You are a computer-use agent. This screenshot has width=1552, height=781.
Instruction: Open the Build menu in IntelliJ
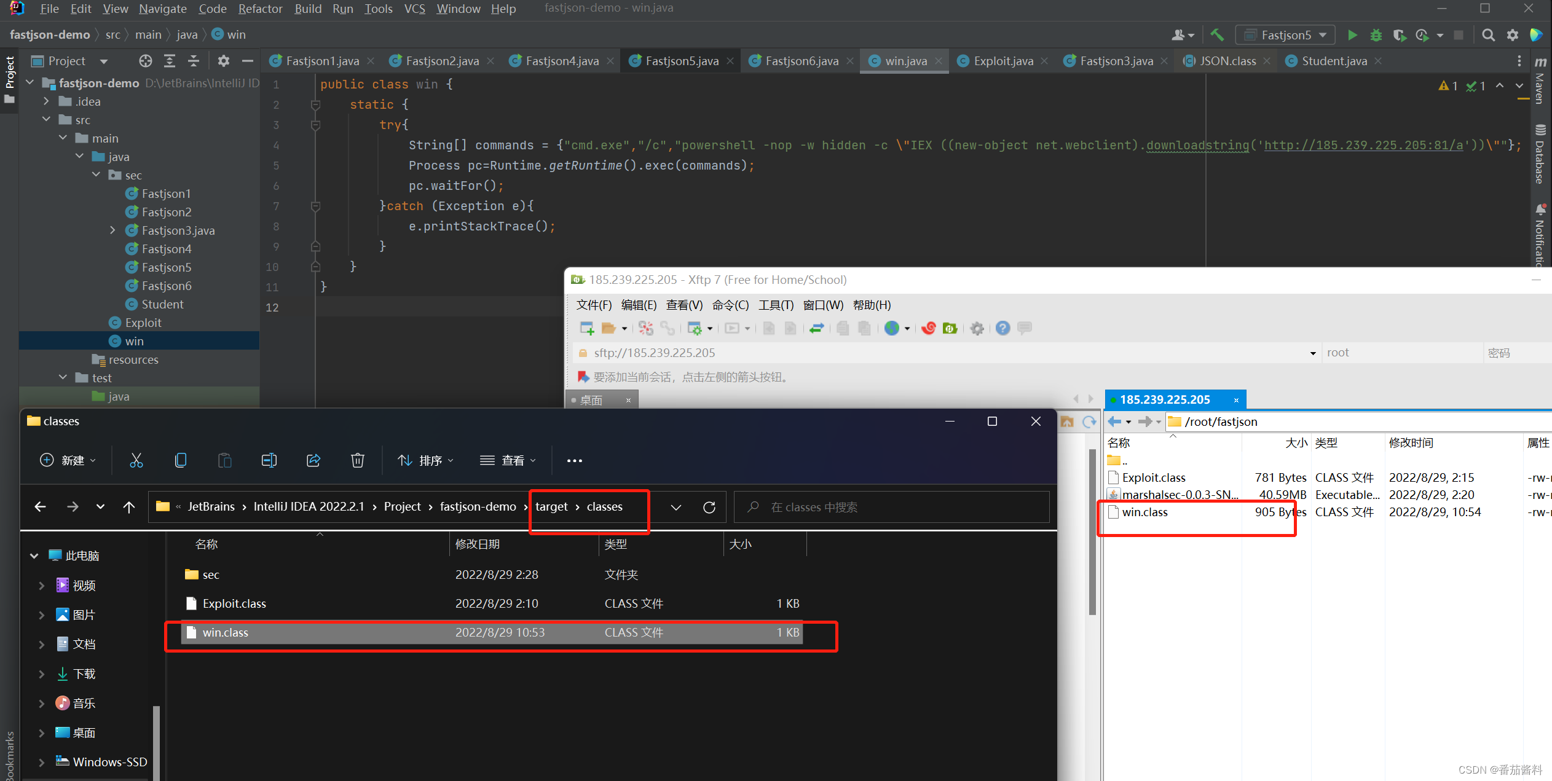[x=308, y=9]
